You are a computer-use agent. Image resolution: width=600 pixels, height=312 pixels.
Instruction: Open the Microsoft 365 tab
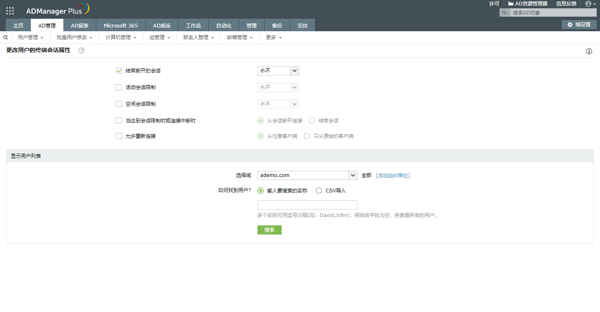click(x=121, y=25)
